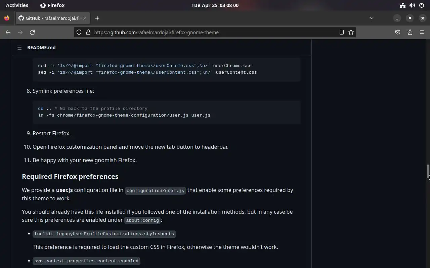The image size is (430, 268).
Task: Select the GitHub rafaelmardojai tab
Action: 53,18
